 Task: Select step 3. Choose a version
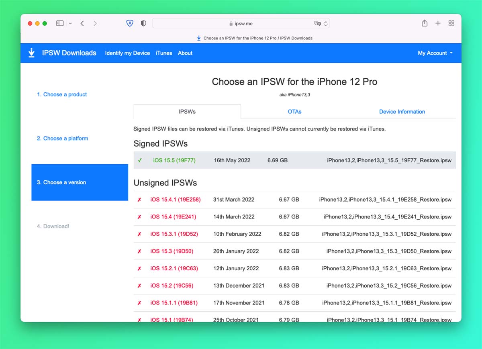[80, 182]
